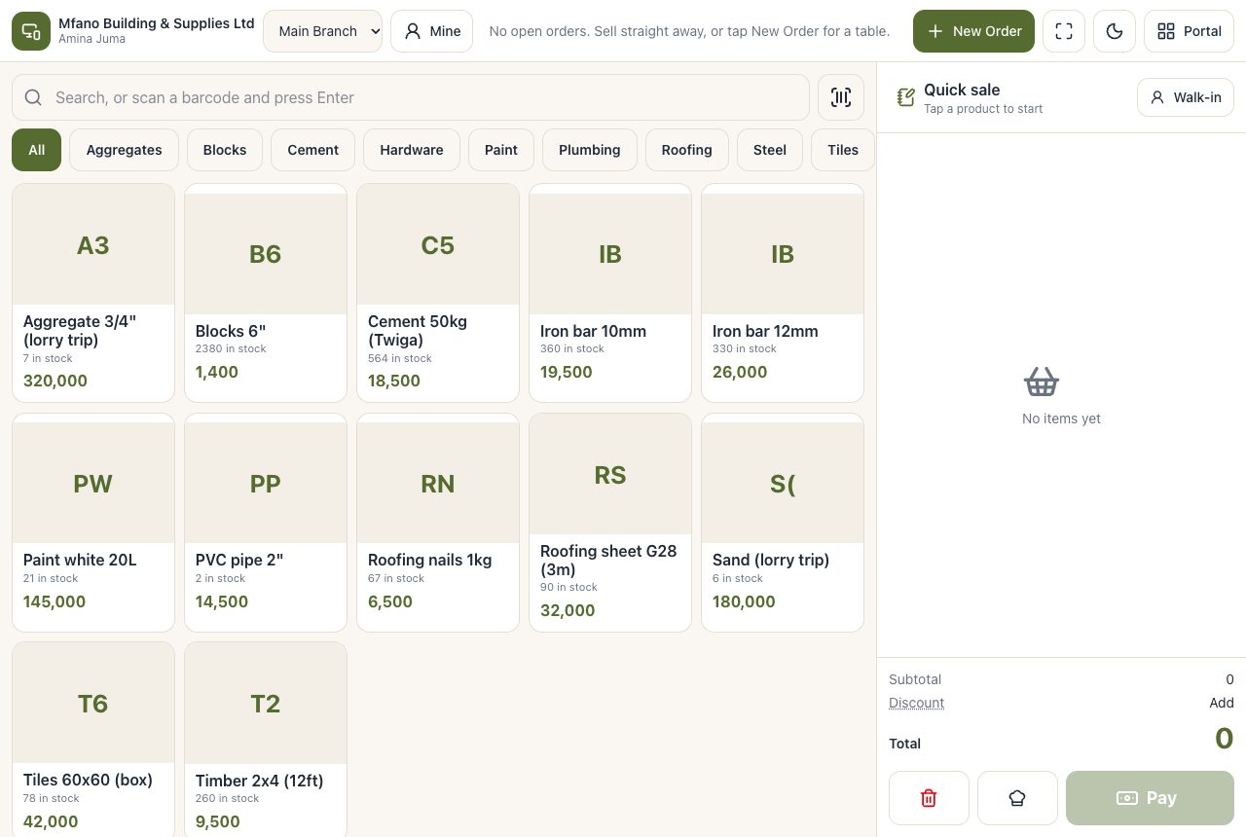Toggle fullscreen mode icon

click(1064, 31)
